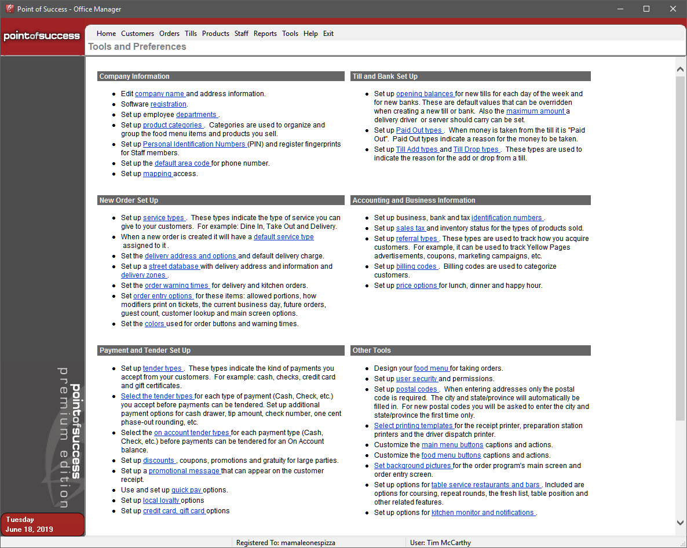Click the Till Drop types link
The image size is (687, 548).
(476, 149)
